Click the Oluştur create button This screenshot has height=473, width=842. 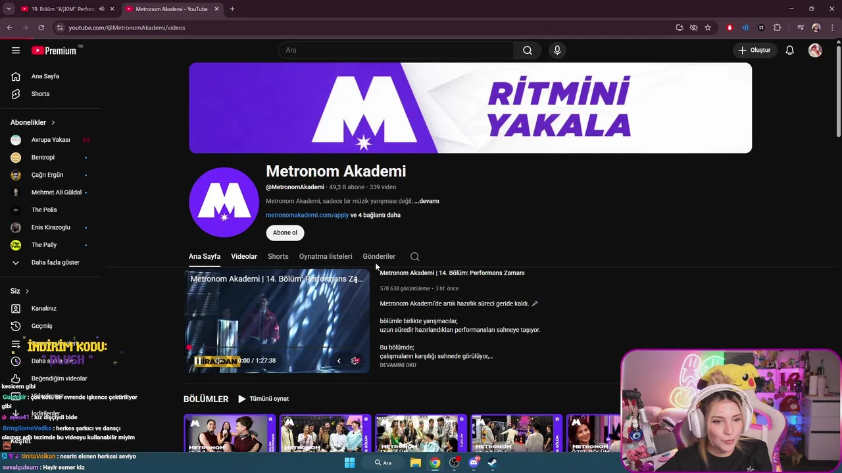click(754, 51)
